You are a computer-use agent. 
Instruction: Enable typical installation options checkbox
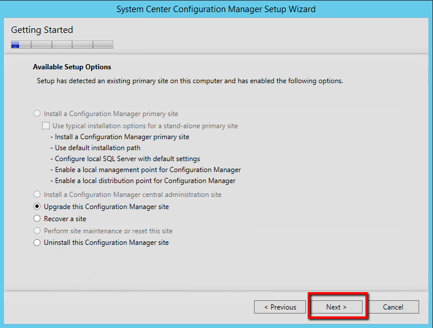pyautogui.click(x=46, y=126)
